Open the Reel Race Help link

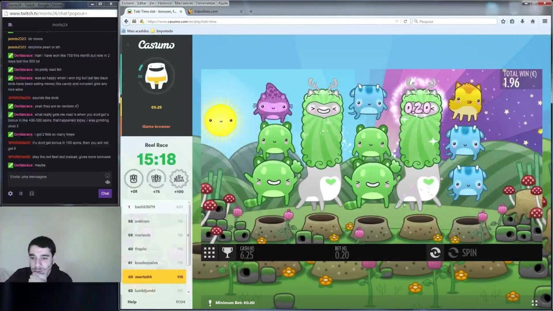click(x=132, y=302)
